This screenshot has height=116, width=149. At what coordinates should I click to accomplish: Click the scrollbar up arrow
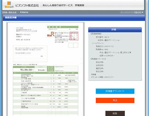pos(147,1)
